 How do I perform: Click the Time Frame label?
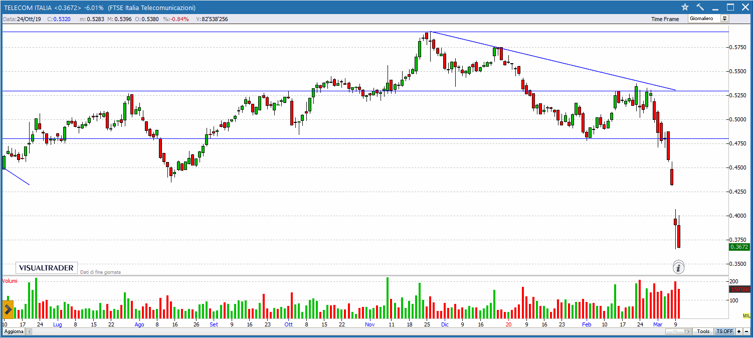pos(665,19)
